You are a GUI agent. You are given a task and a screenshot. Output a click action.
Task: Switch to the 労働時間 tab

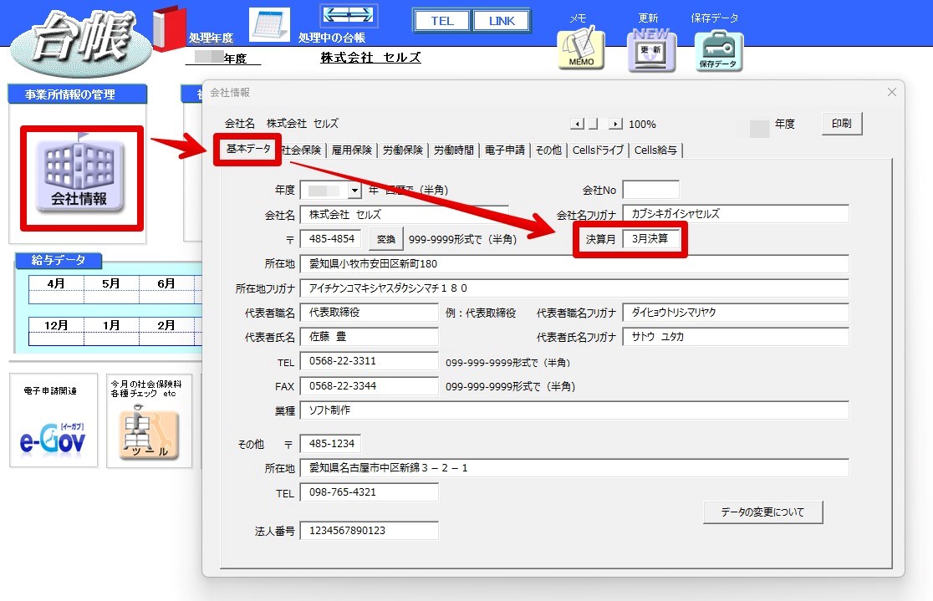click(453, 150)
